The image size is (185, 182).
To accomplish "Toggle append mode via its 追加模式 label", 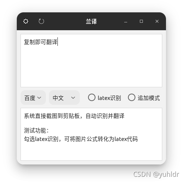I will pyautogui.click(x=149, y=98).
